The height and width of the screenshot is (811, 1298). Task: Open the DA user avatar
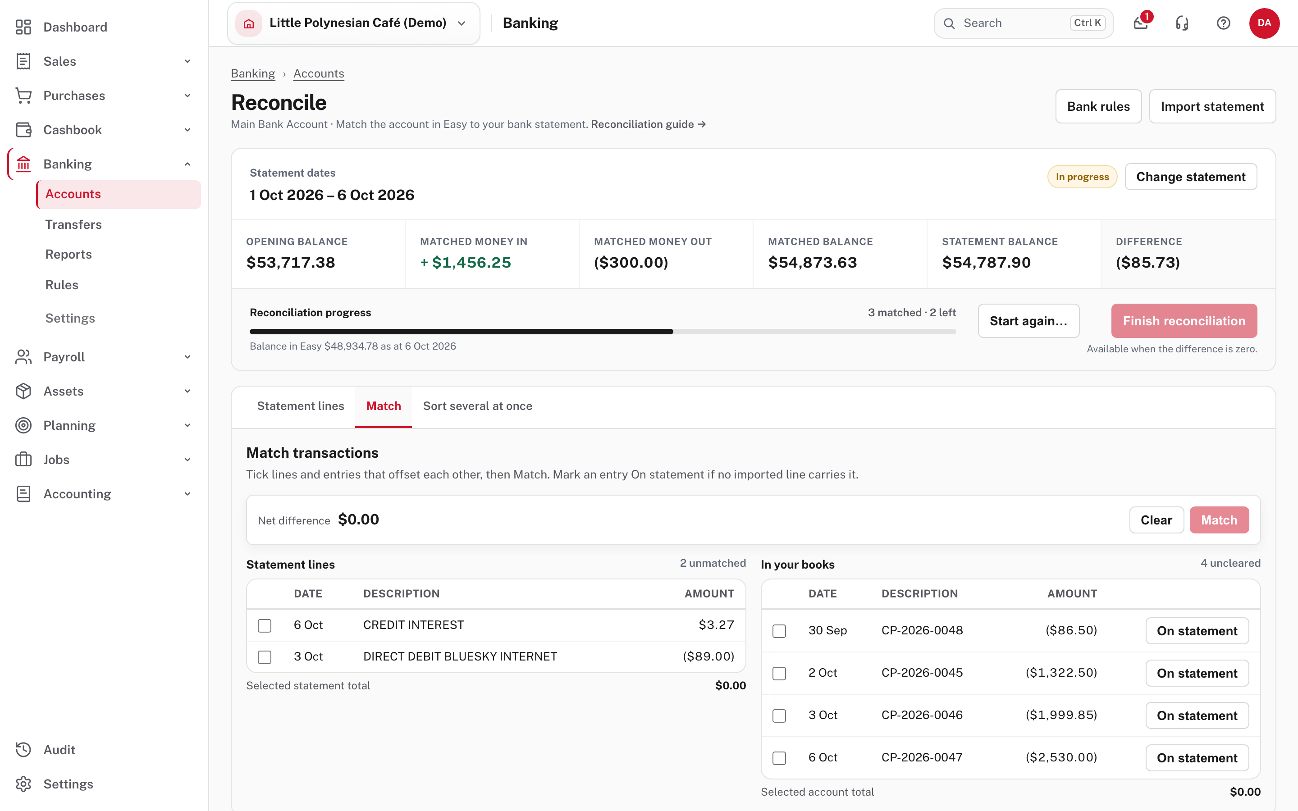pos(1264,23)
